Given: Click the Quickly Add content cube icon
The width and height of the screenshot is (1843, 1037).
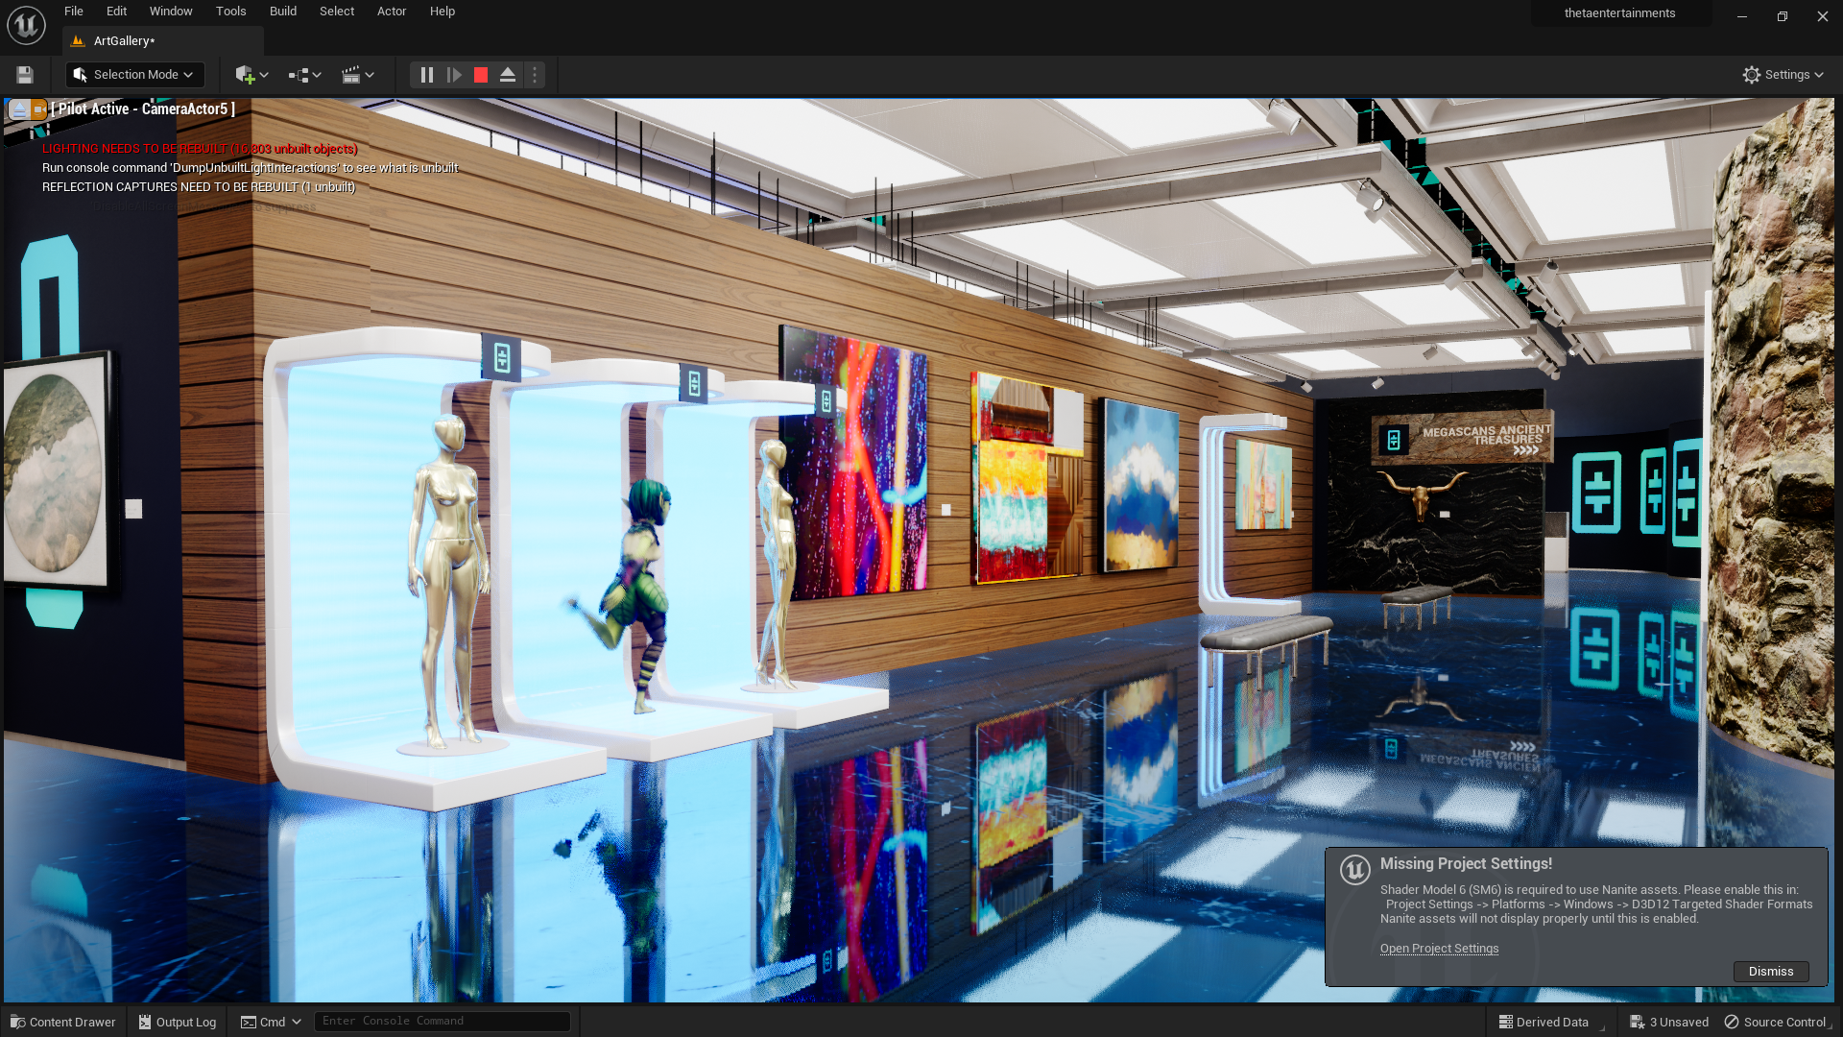Looking at the screenshot, I should (x=245, y=75).
